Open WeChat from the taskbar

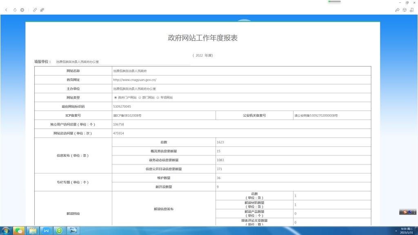(19, 231)
